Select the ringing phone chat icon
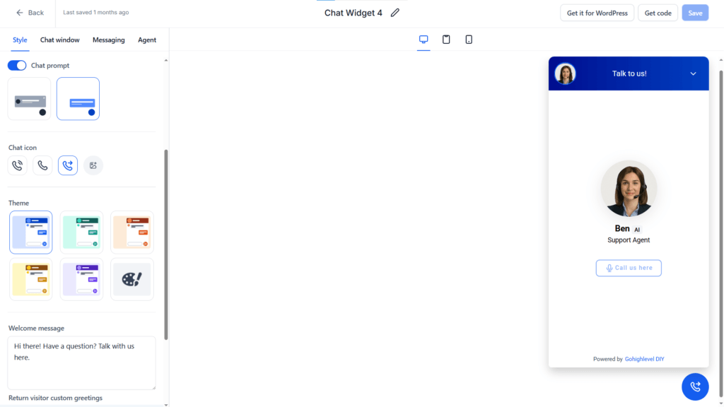Image resolution: width=724 pixels, height=407 pixels. point(18,165)
